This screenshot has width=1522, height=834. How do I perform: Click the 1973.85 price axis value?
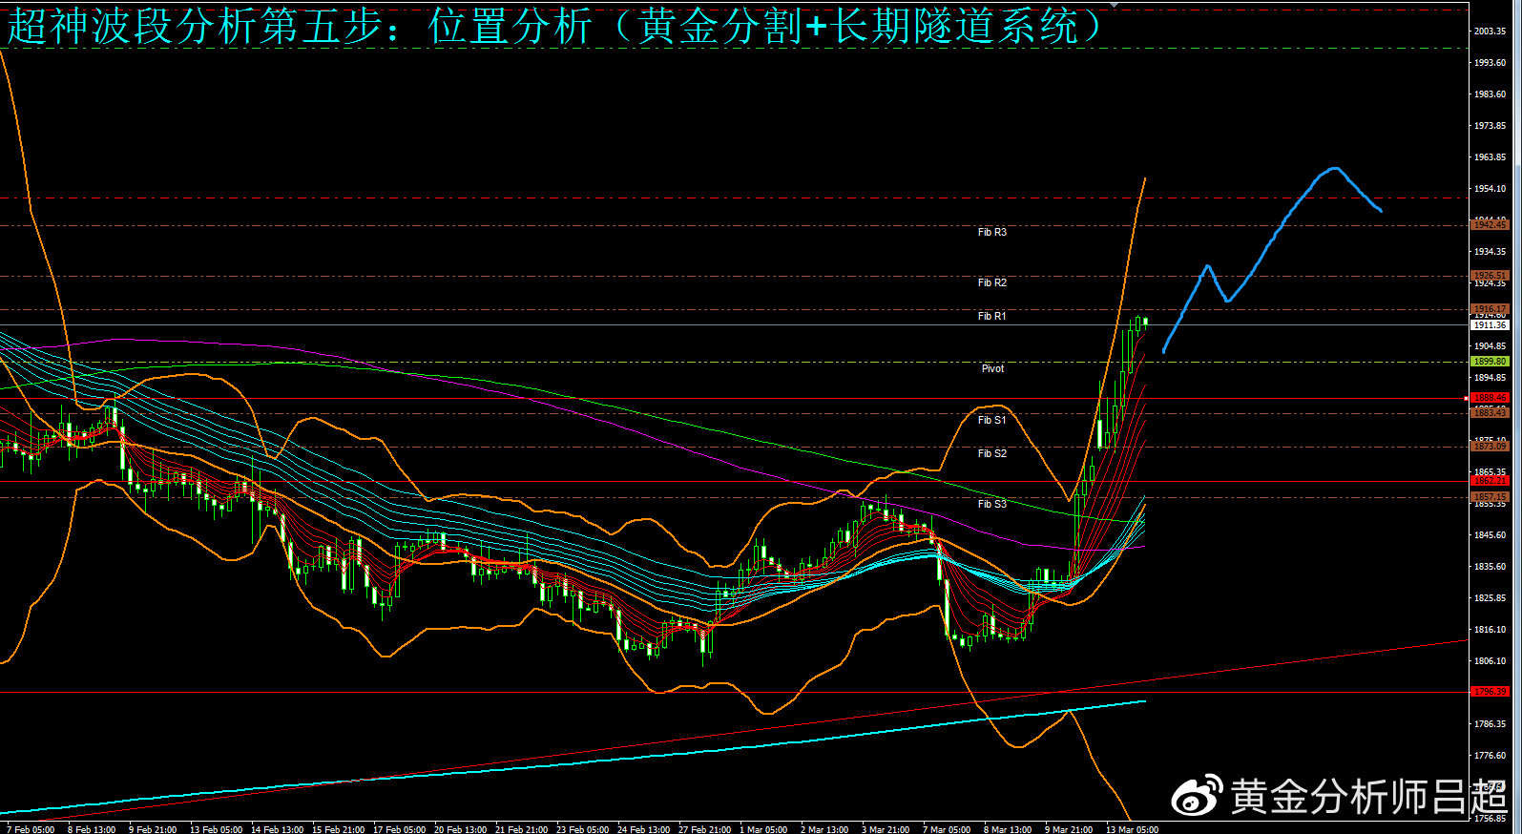1490,126
